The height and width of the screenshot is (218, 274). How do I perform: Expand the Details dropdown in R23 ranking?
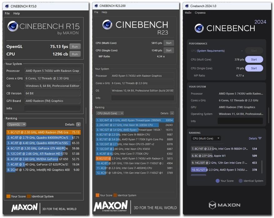point(172,113)
